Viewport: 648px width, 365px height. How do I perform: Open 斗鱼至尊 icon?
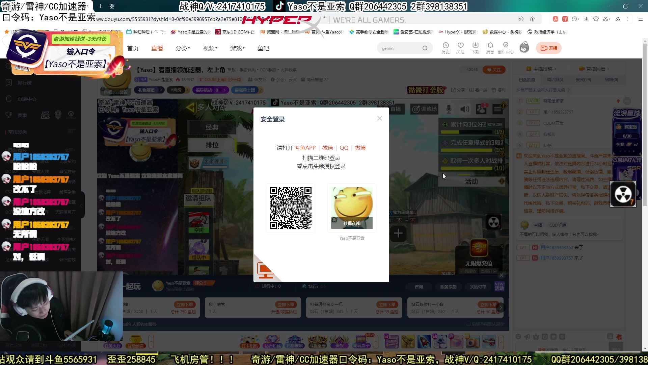pos(317,341)
